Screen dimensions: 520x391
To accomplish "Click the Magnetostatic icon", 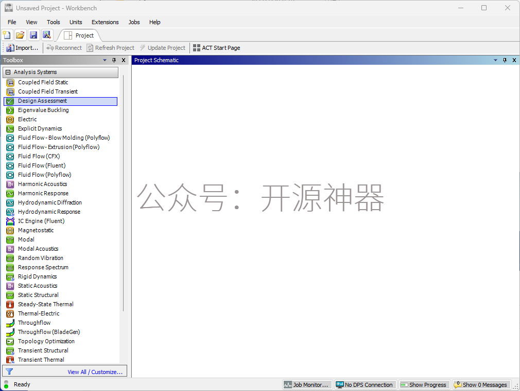I will [10, 231].
